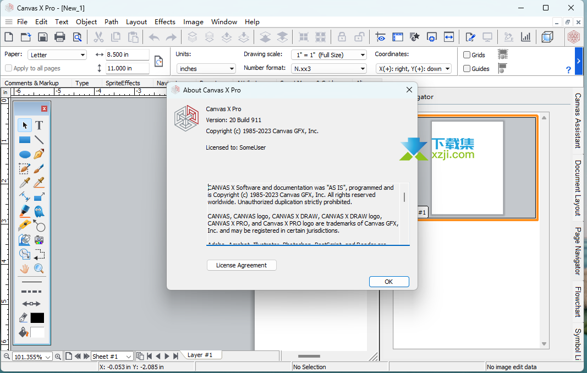Open the zoom percentage 101.355% dropdown
This screenshot has height=373, width=587.
[x=32, y=356]
